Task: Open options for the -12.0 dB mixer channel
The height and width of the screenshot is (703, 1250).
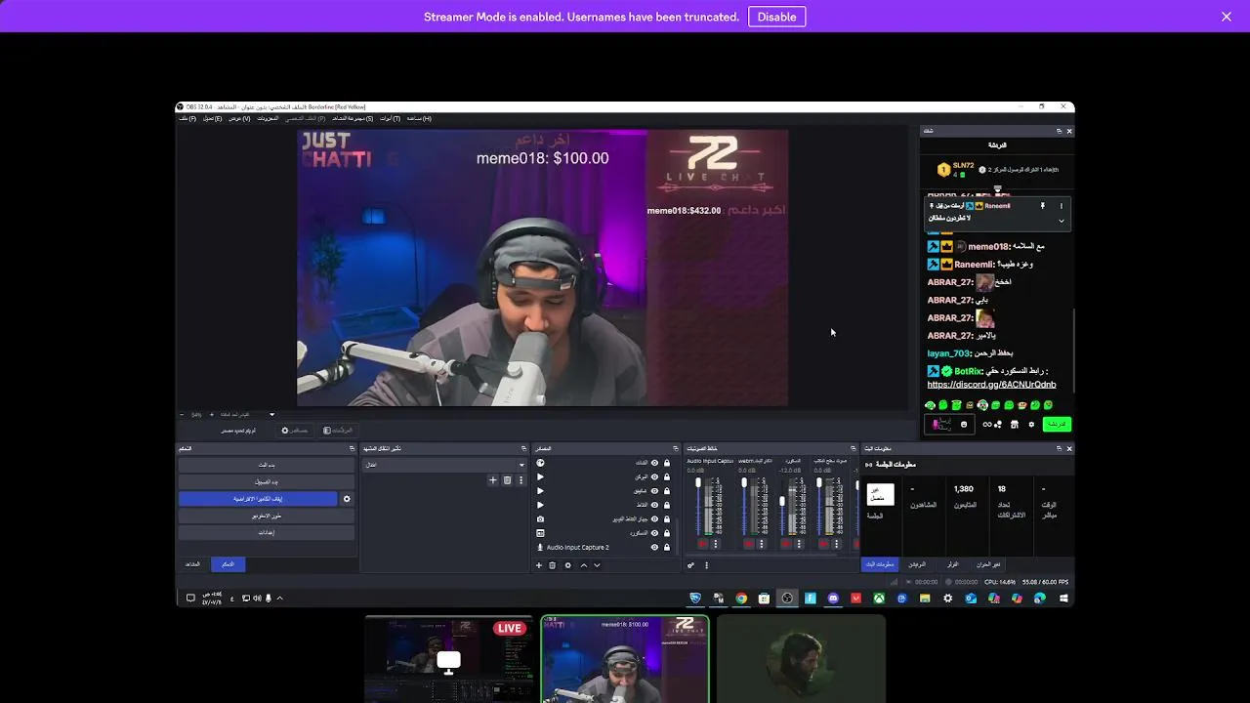Action: 799,544
